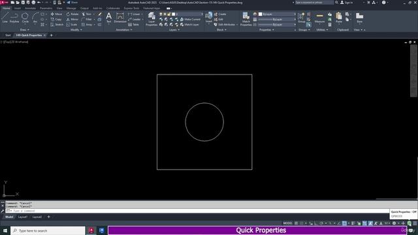
Task: Expand the Block panel
Action: [221, 30]
